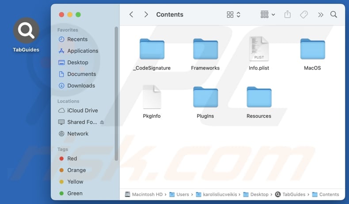The image size is (349, 204).
Task: Click the Favorites sidebar heading
Action: coord(68,30)
